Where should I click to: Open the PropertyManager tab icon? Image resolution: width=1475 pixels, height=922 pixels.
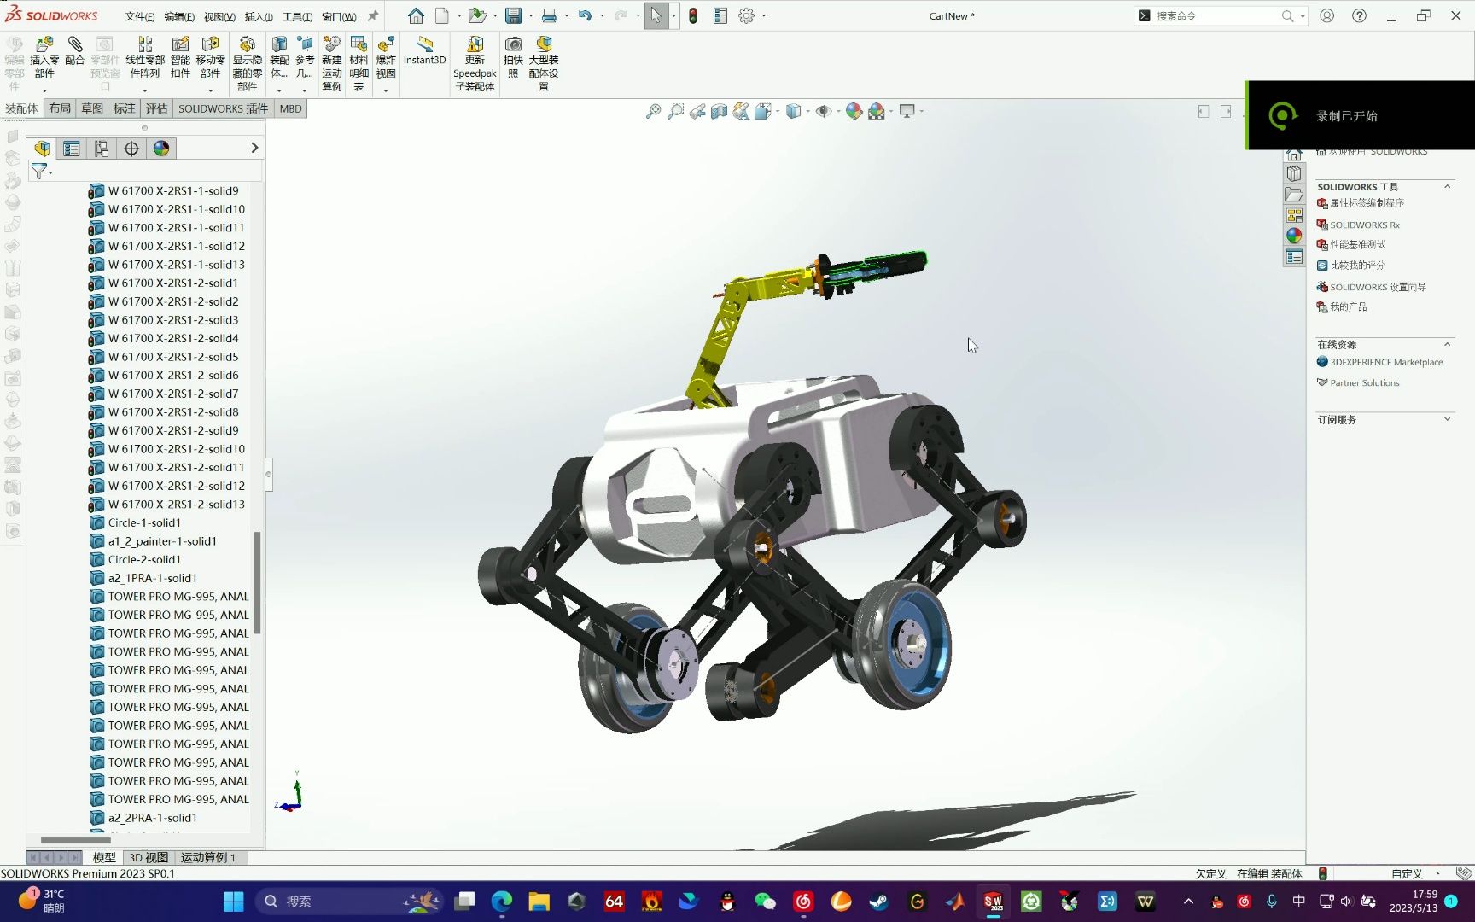tap(72, 149)
